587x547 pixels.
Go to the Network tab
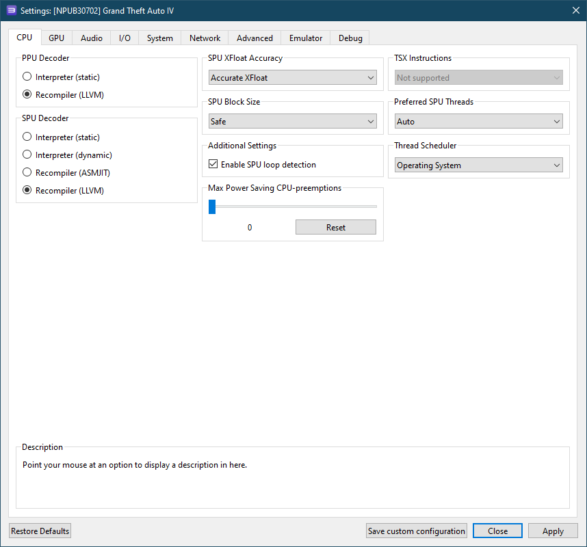point(205,38)
